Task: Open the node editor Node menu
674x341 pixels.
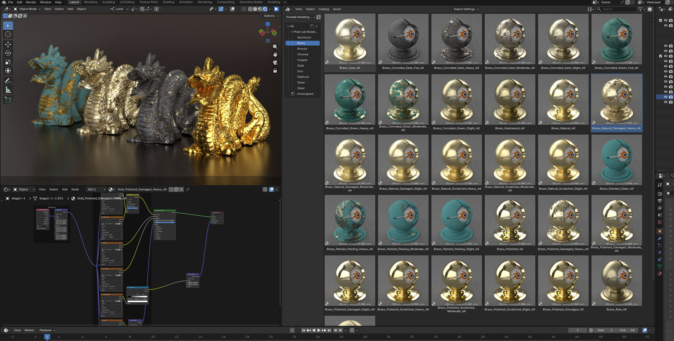Action: point(75,189)
